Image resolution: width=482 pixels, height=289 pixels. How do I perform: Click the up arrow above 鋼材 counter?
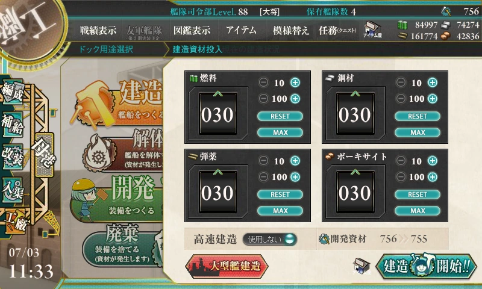(x=355, y=93)
